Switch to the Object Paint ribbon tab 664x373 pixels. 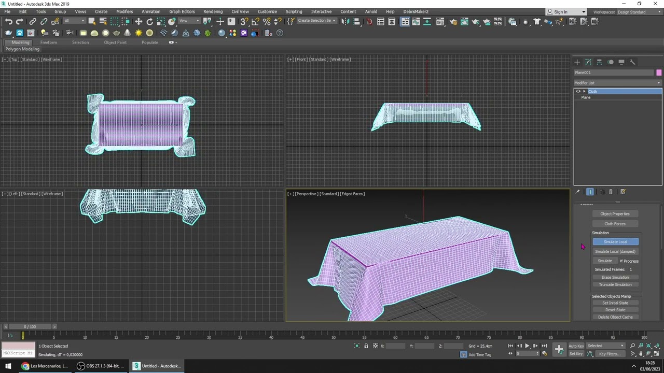115,42
